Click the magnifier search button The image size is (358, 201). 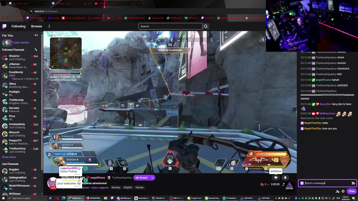click(206, 26)
